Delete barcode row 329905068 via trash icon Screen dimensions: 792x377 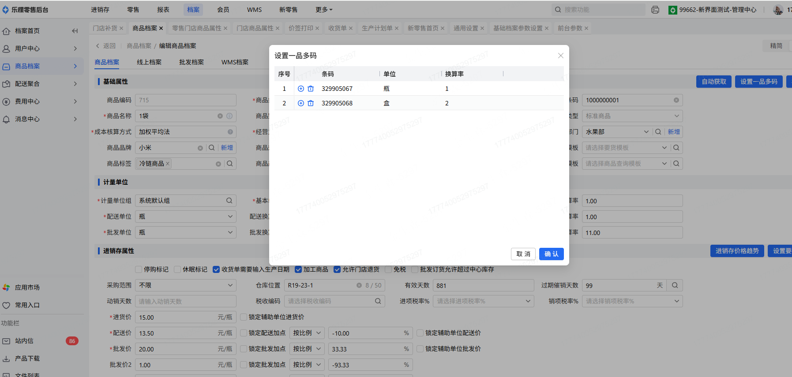pos(311,103)
